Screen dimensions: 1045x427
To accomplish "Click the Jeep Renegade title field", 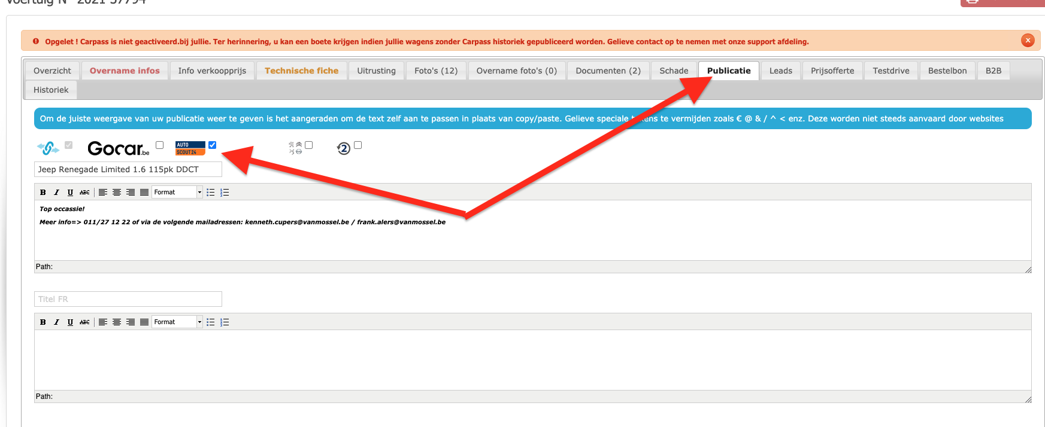I will pyautogui.click(x=128, y=169).
